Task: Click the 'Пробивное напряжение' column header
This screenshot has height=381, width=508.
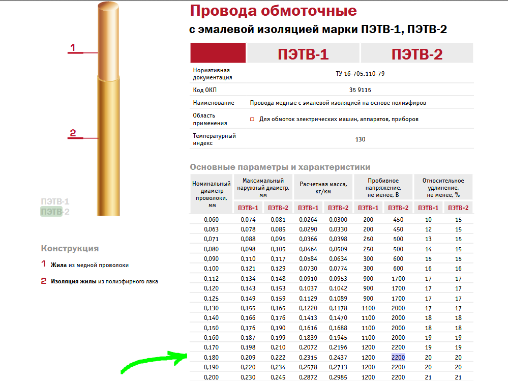Action: [383, 187]
